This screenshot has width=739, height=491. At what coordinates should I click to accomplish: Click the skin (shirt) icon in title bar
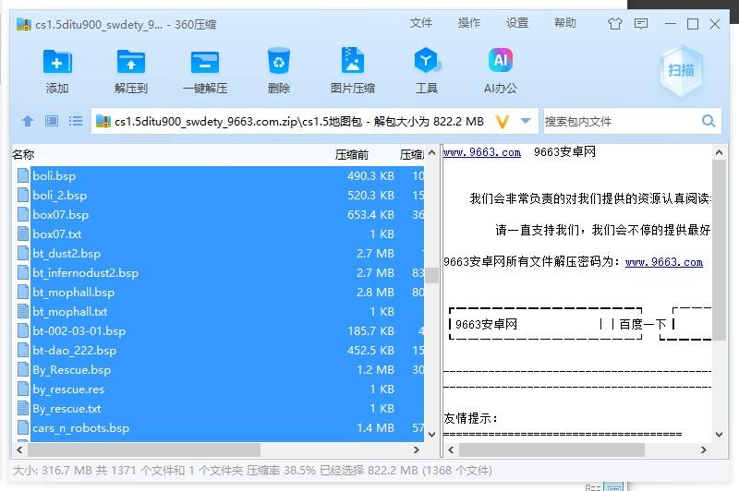click(x=614, y=24)
